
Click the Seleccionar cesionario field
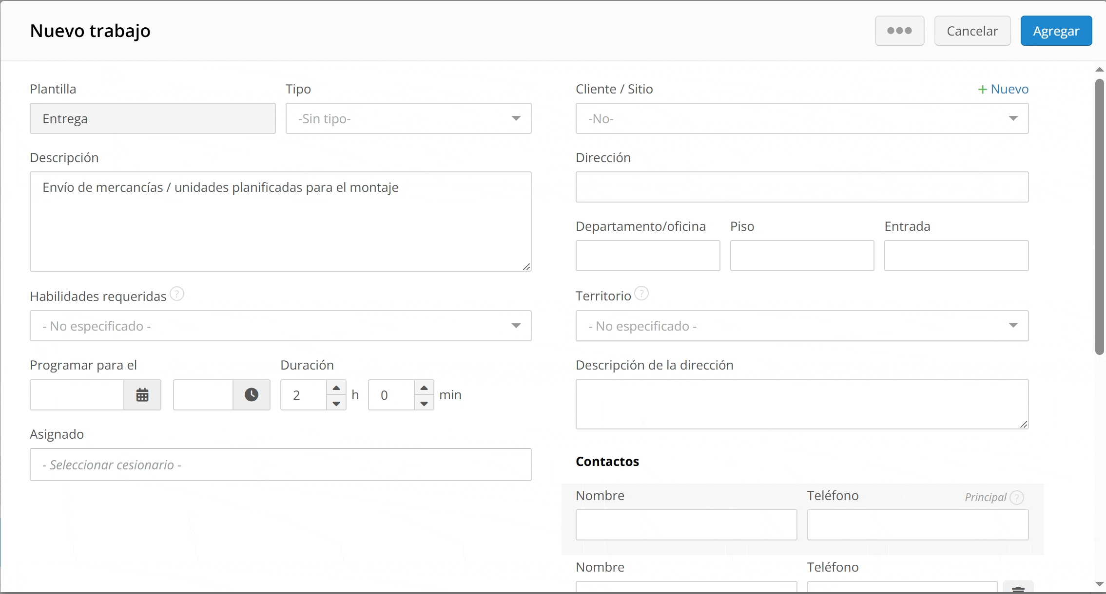[x=280, y=464]
